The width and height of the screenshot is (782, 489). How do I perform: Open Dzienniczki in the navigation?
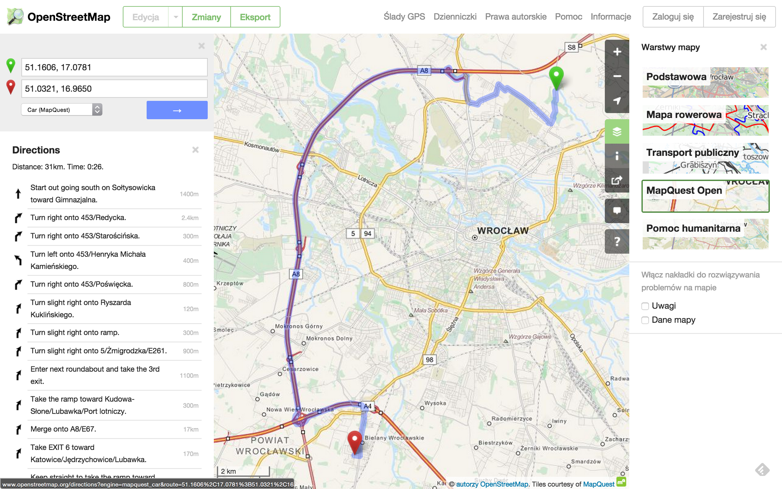tap(455, 17)
